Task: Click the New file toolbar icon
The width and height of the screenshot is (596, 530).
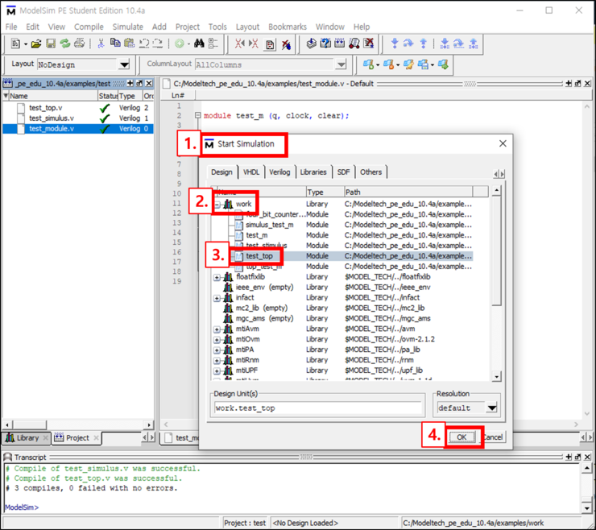Action: pyautogui.click(x=15, y=43)
